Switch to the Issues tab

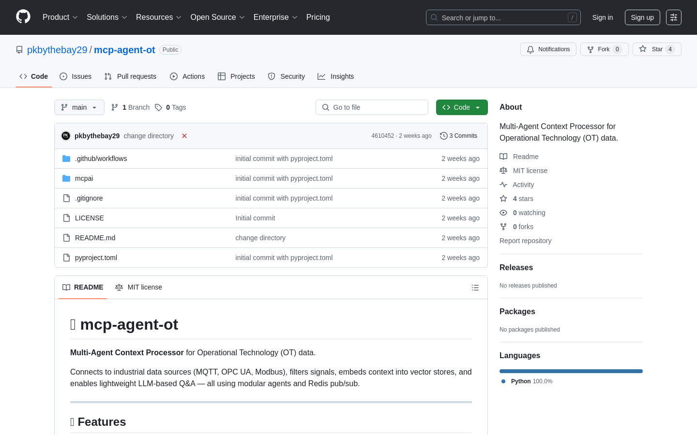[x=76, y=76]
